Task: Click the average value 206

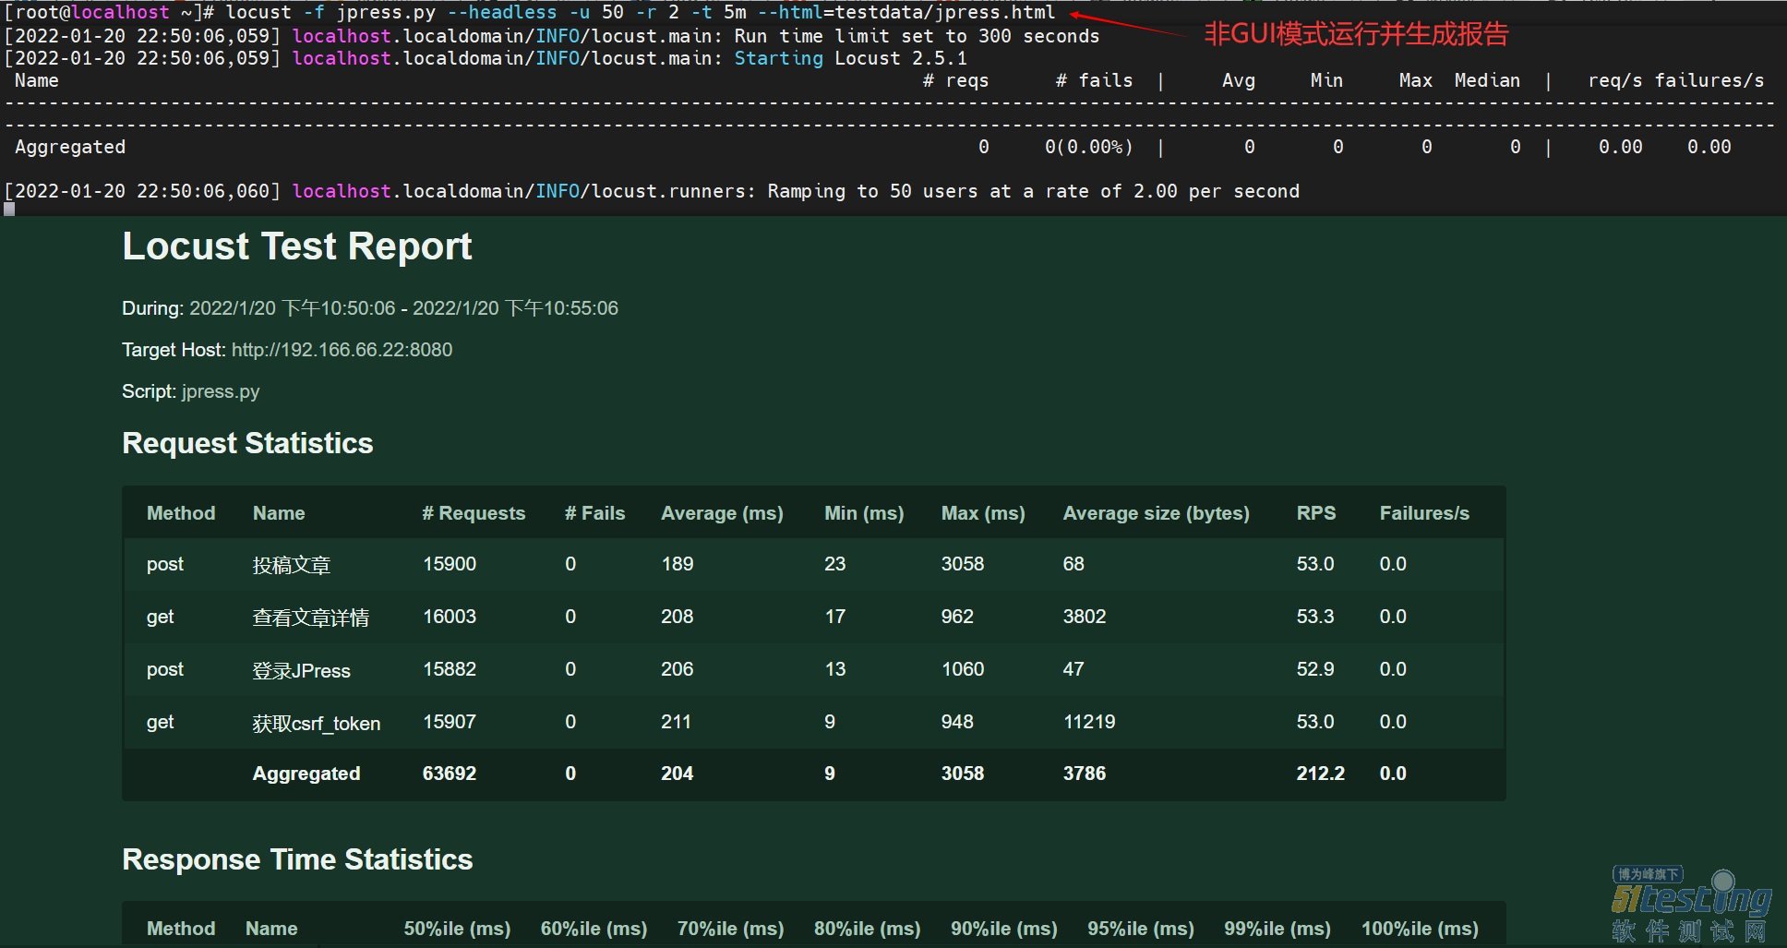Action: coord(678,669)
